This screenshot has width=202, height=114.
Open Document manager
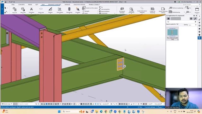point(122,10)
